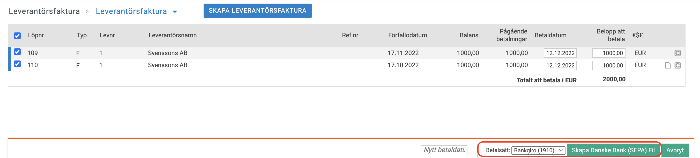Click the Nytt betaldatum input field
Screen dimensions: 700x158
444,150
